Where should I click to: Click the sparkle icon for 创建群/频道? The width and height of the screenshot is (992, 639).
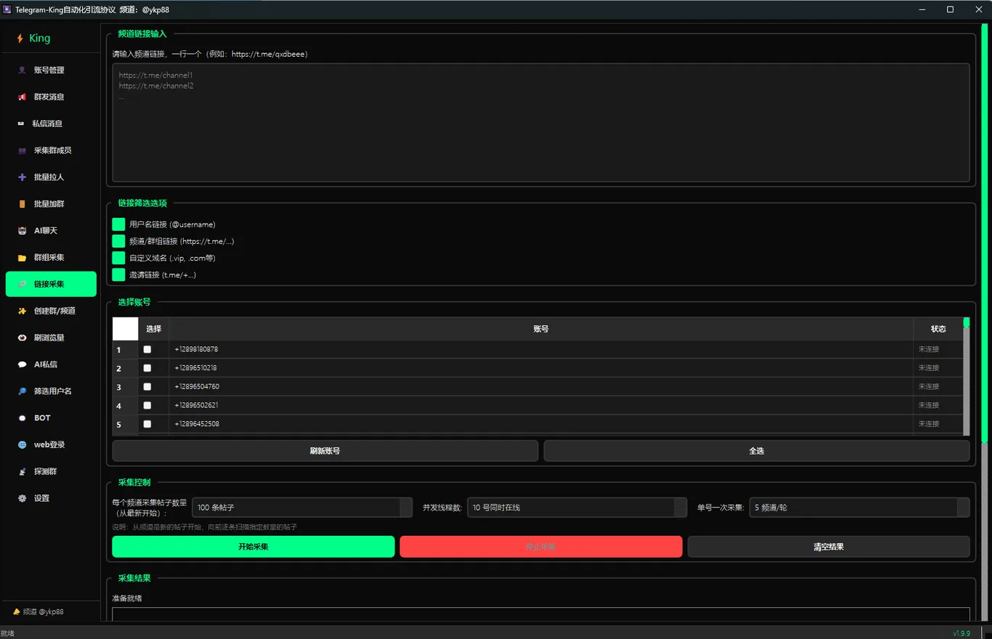pos(22,311)
